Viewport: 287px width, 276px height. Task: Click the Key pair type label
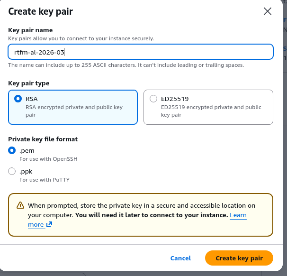click(28, 83)
